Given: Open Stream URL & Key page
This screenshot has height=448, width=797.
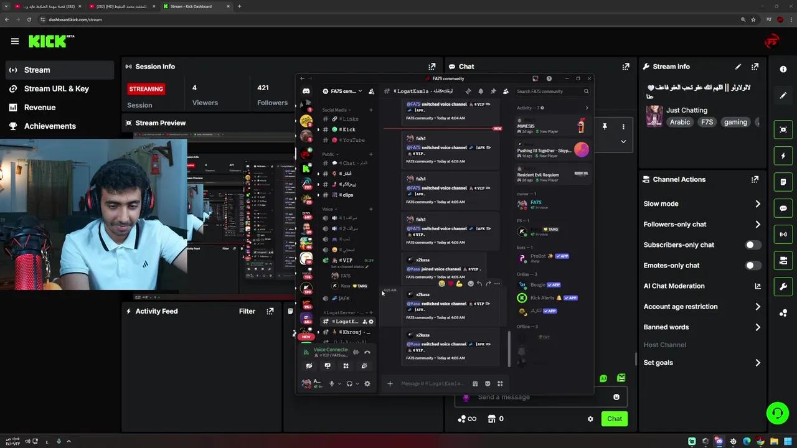Looking at the screenshot, I should click(59, 88).
